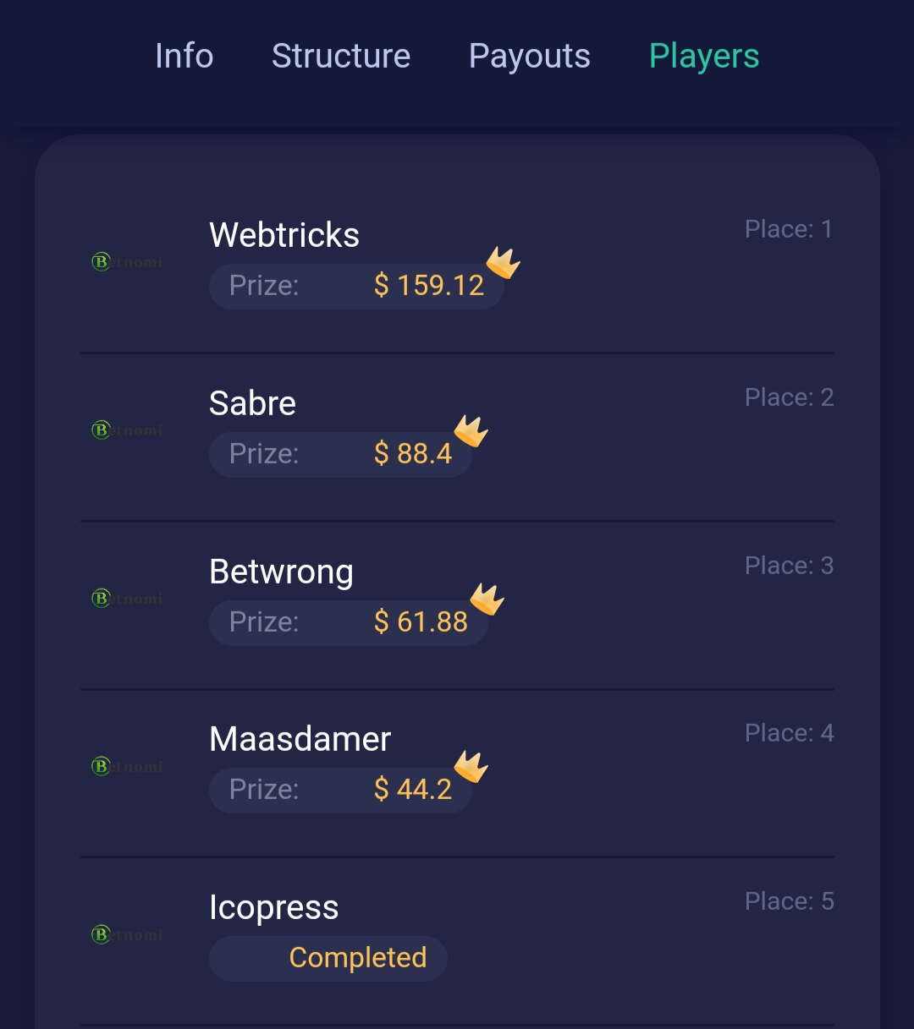The height and width of the screenshot is (1029, 914).
Task: Click the crown icon on Betwrong's prize
Action: [487, 599]
